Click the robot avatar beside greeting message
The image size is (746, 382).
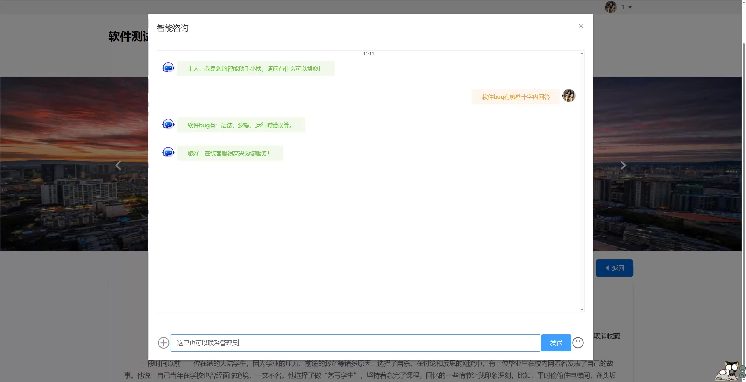pos(168,68)
